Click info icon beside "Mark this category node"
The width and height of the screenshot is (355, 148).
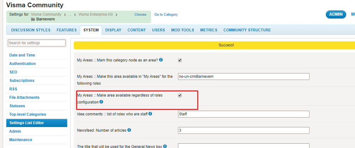pyautogui.click(x=161, y=60)
